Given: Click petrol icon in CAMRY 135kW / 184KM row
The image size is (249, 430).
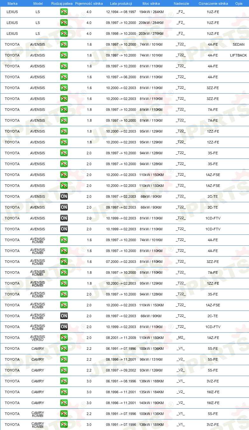Looking at the screenshot, I should (x=64, y=392).
